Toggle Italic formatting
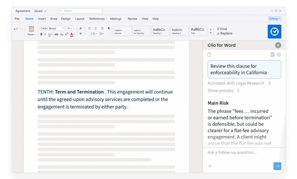The image size is (297, 179). (x=45, y=34)
